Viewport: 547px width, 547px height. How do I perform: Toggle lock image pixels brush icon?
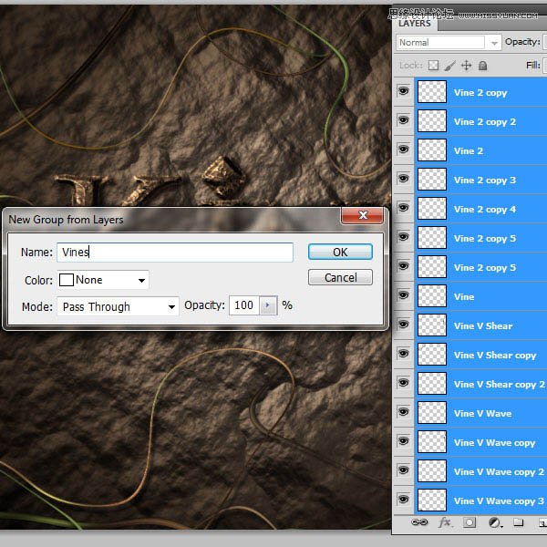(x=450, y=66)
